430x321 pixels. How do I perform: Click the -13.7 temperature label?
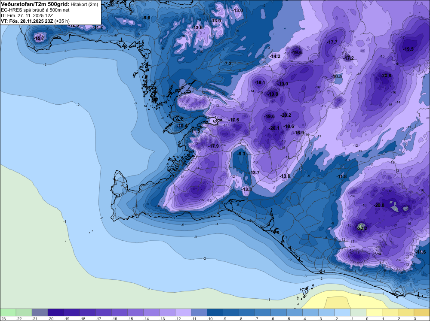click(254, 173)
